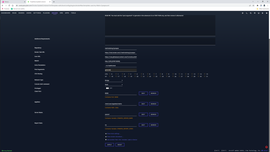Select CPU 3 pinning checkbox
This screenshot has width=270, height=152.
(x=129, y=74)
